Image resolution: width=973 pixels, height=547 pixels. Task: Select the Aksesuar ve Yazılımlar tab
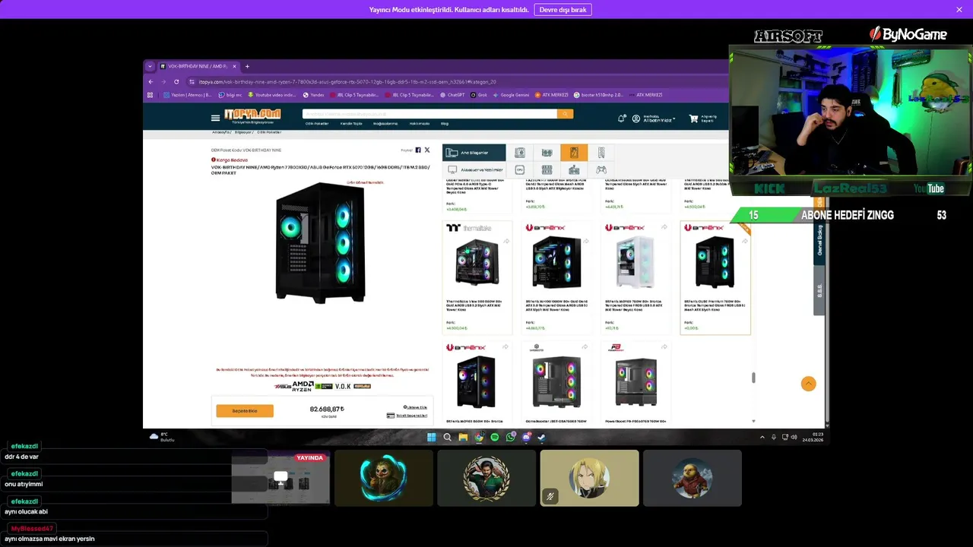click(x=474, y=170)
